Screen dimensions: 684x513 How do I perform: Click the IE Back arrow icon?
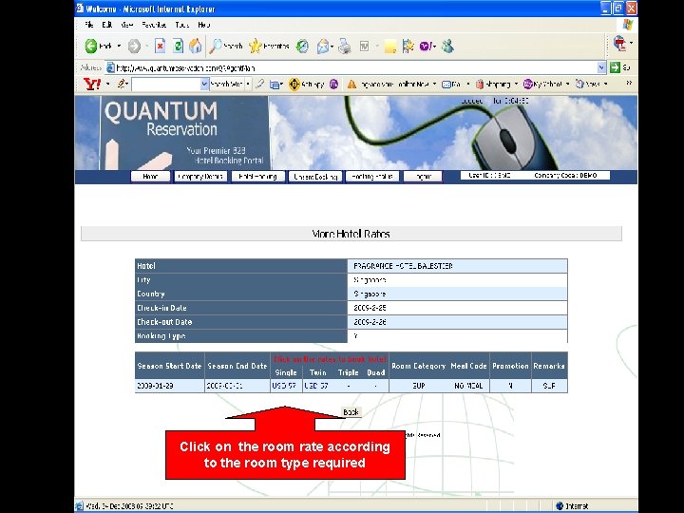coord(91,46)
